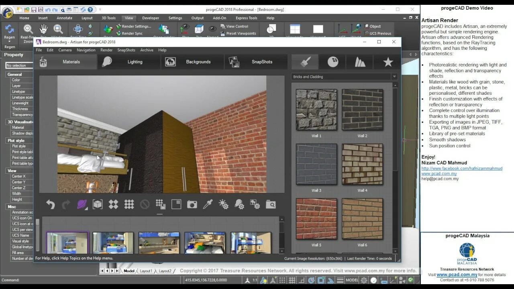This screenshot has height=289, width=514.
Task: Switch to the 3D Tools ribbon tab
Action: [109, 18]
